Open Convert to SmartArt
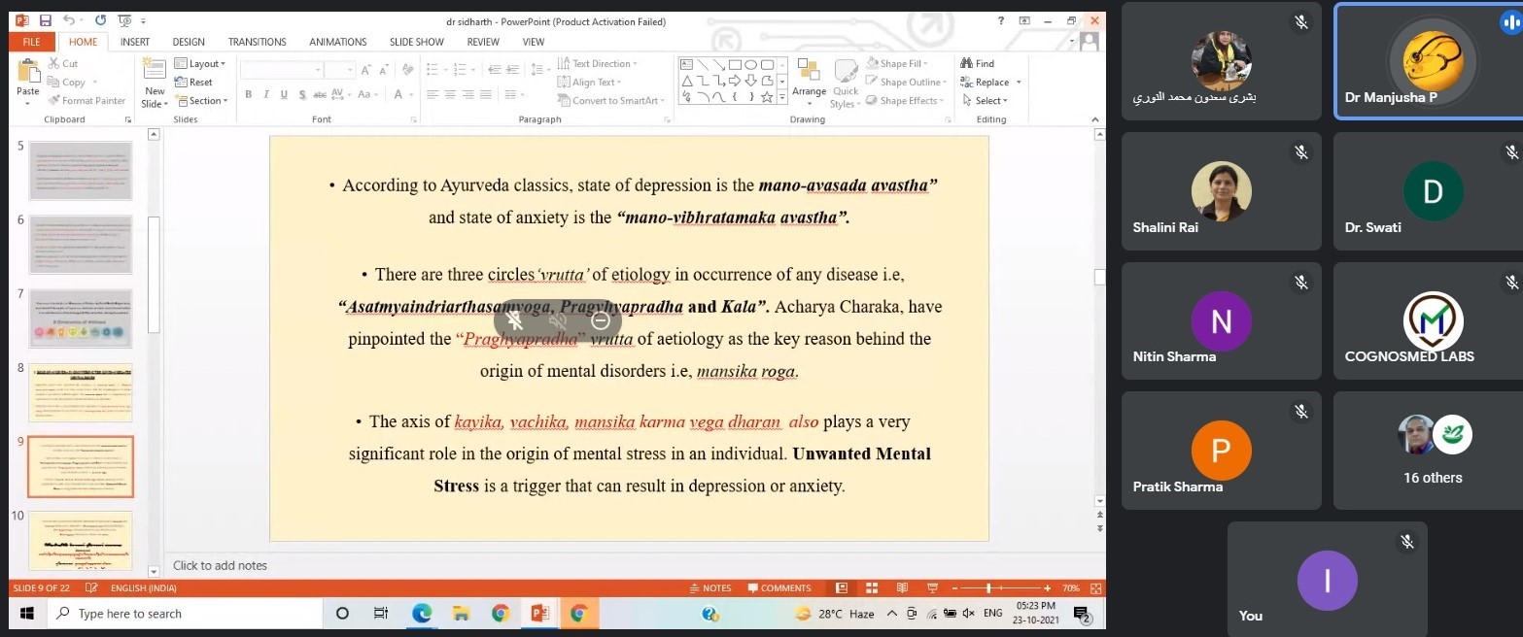This screenshot has width=1523, height=637. (x=613, y=100)
